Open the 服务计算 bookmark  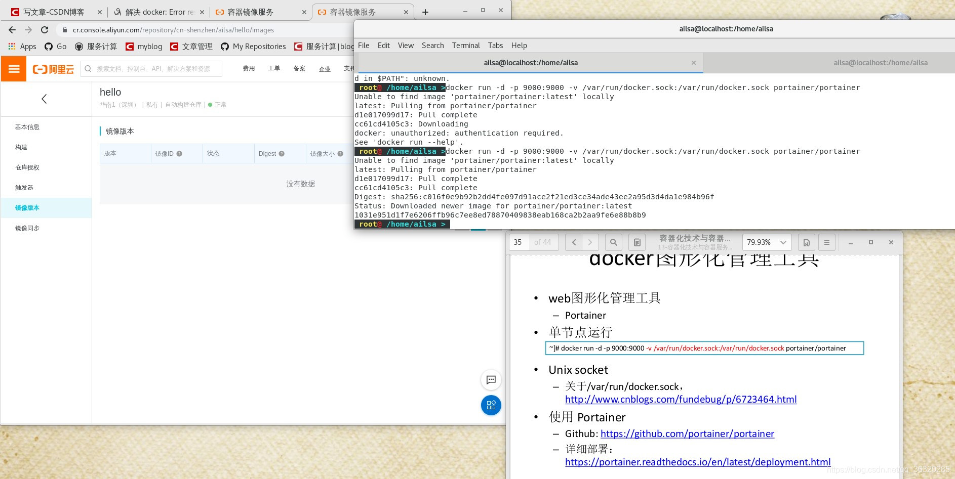click(96, 47)
